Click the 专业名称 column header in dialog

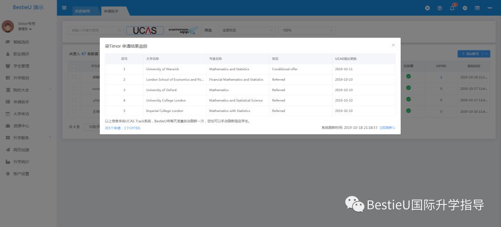click(238, 59)
